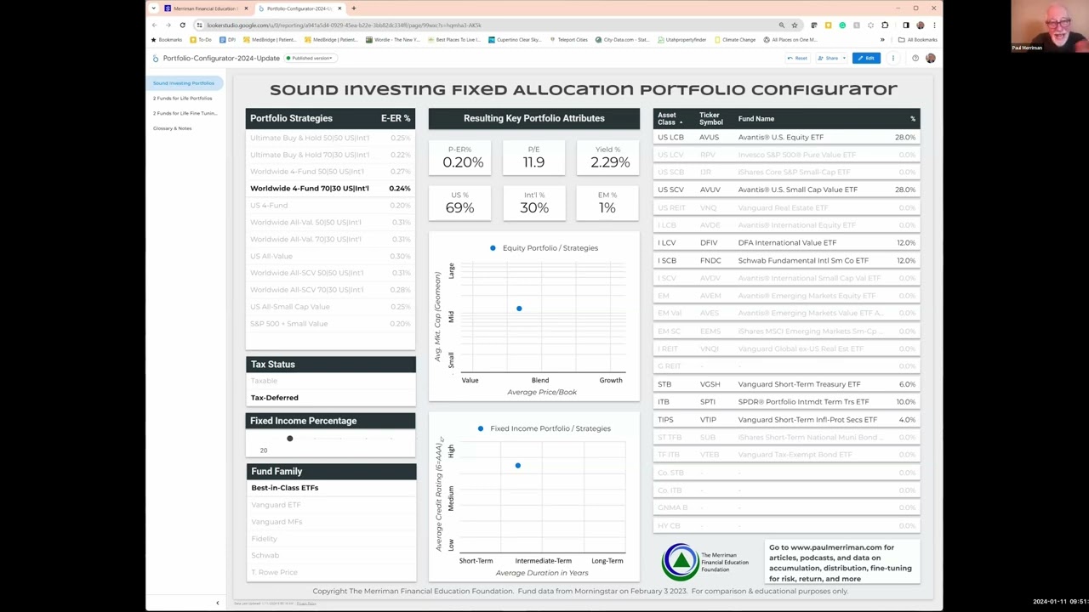Open the Google account avatar in Looker Studio
Viewport: 1089px width, 612px height.
(930, 59)
